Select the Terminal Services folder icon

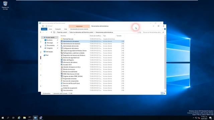(62, 39)
